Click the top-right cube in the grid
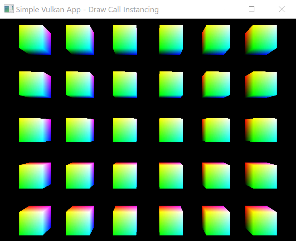296x241 pixels. pos(261,40)
